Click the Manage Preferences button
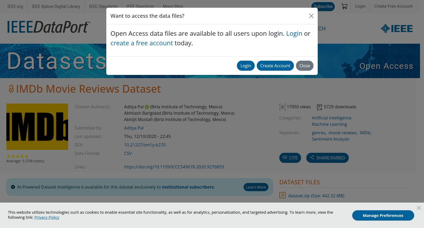This screenshot has width=424, height=228. (383, 215)
